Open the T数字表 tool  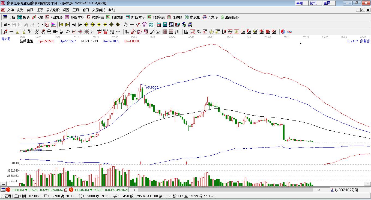coord(156,17)
